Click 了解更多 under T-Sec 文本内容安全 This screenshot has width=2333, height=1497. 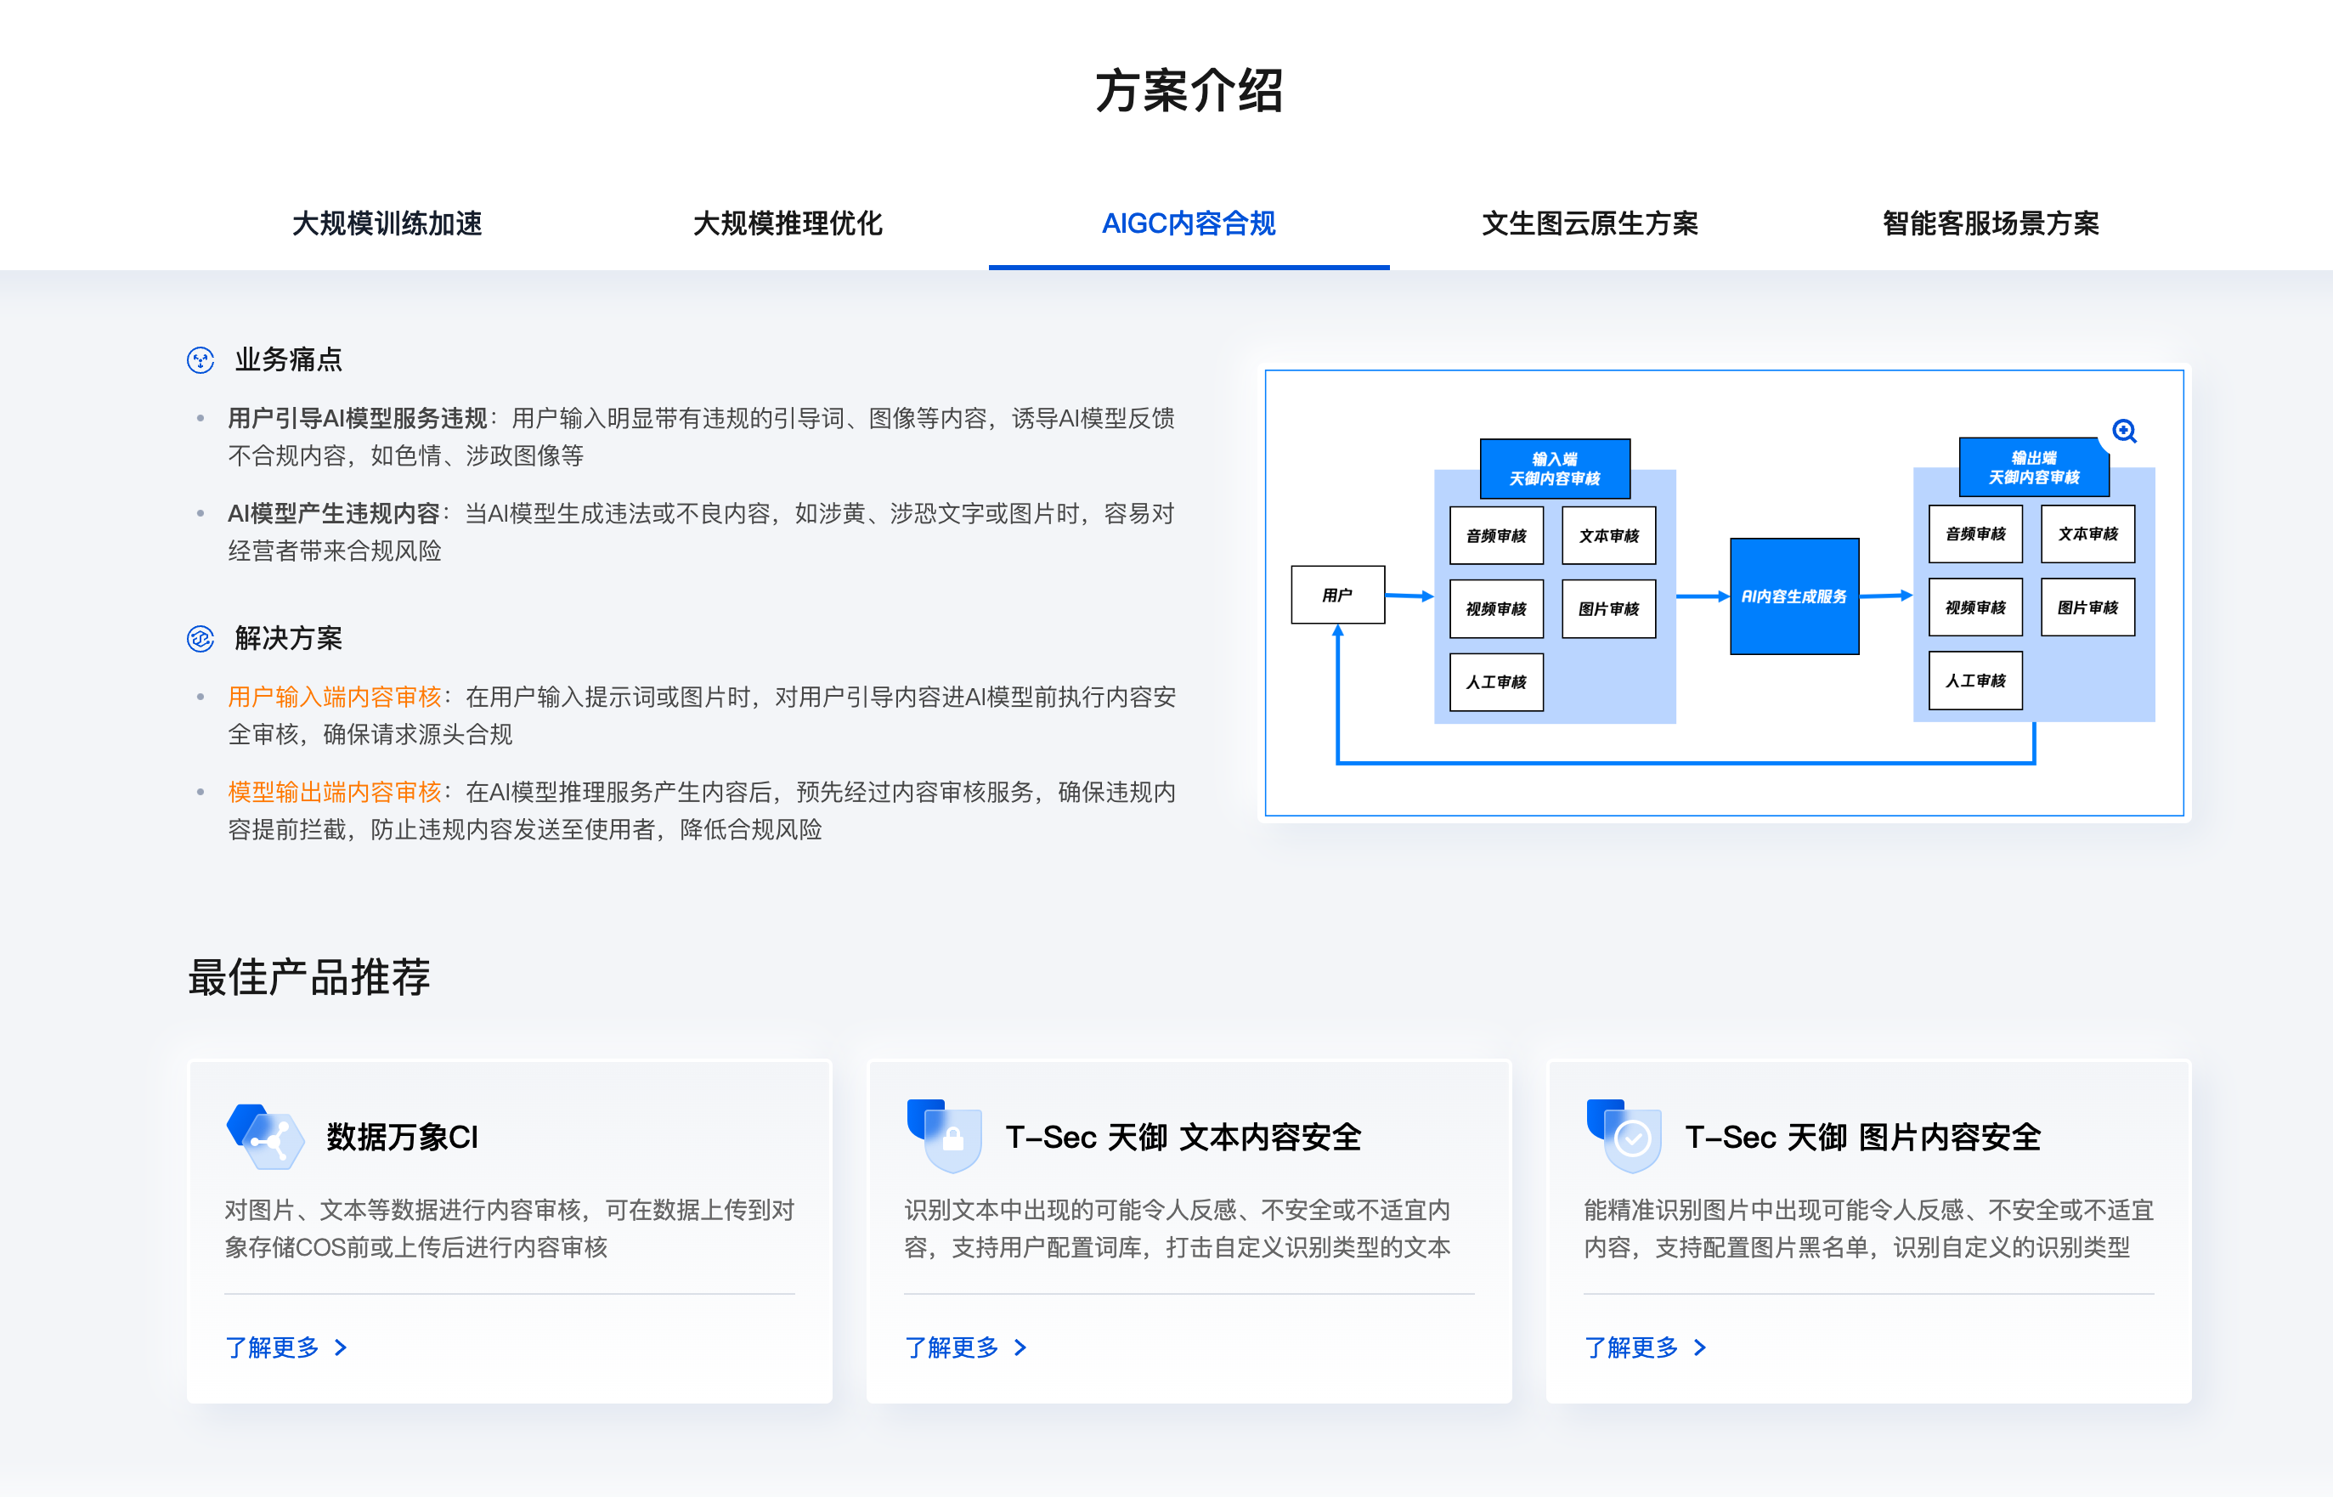(952, 1347)
